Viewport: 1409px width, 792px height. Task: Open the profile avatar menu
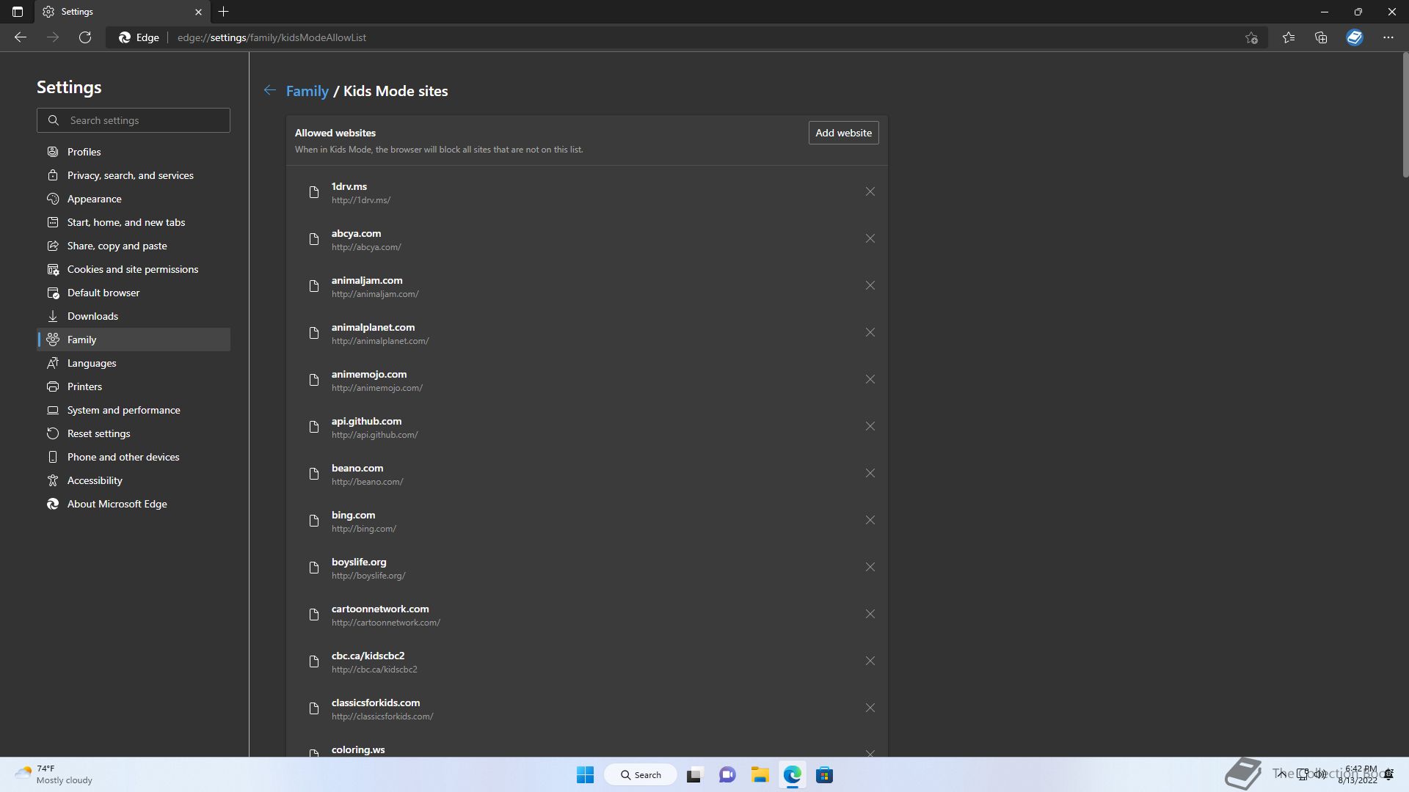pyautogui.click(x=1355, y=37)
